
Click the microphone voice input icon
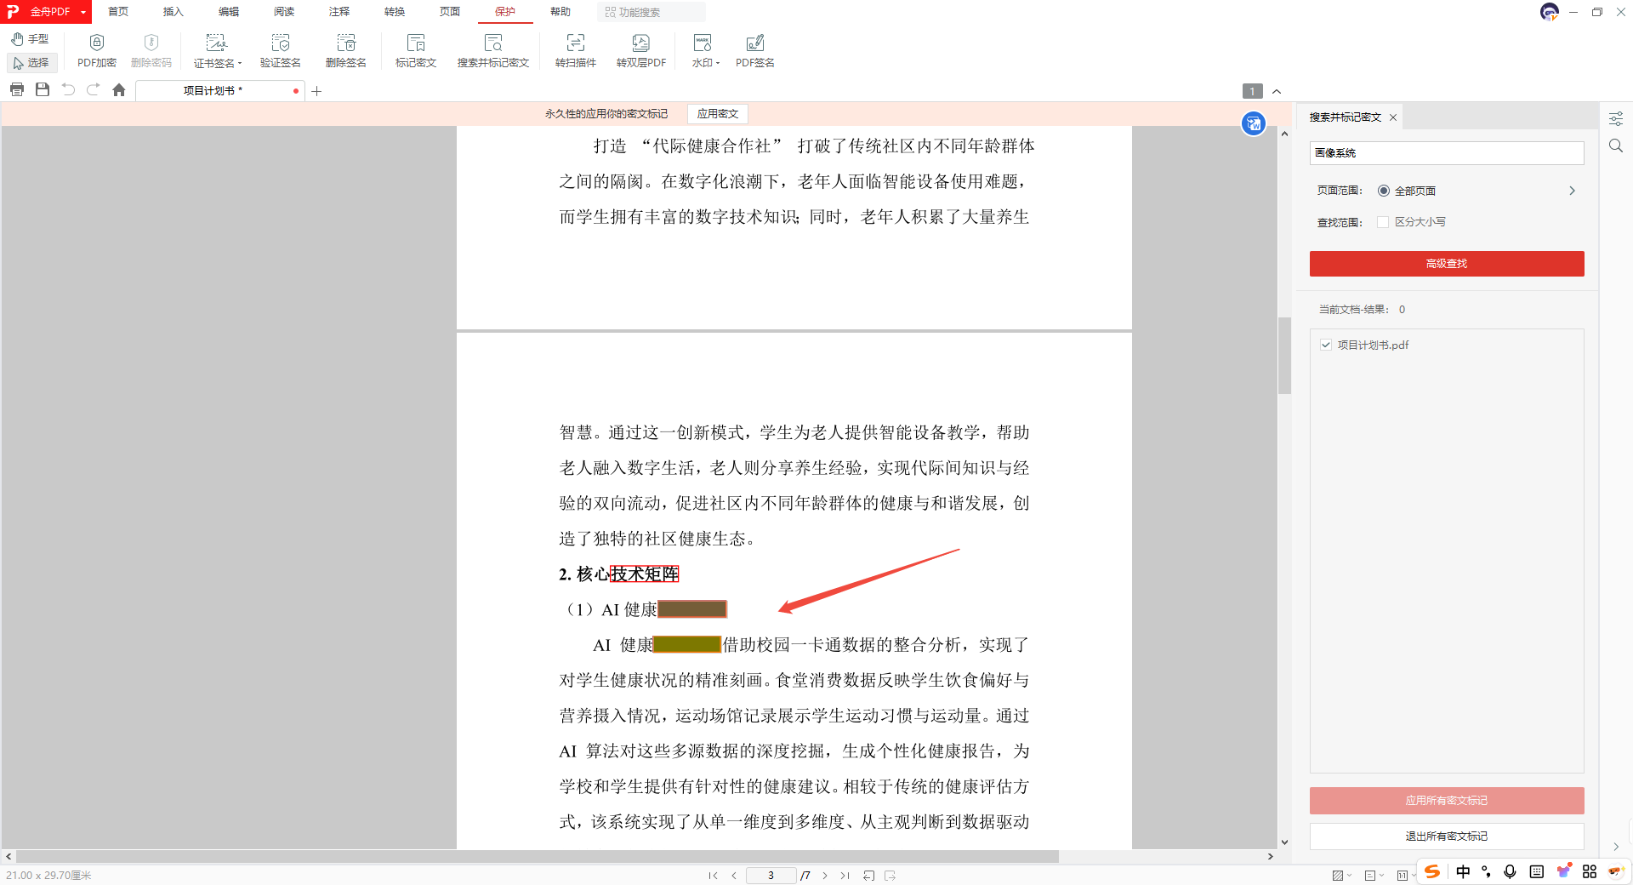1511,871
